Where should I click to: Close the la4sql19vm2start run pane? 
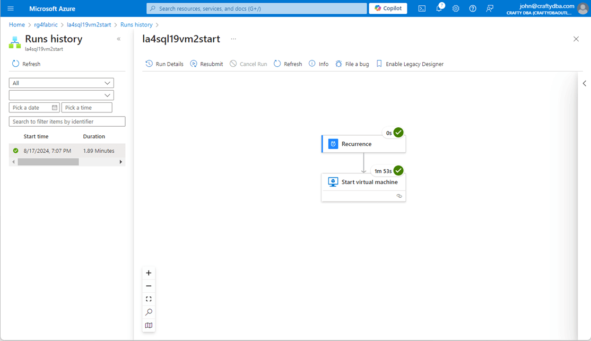coord(576,39)
